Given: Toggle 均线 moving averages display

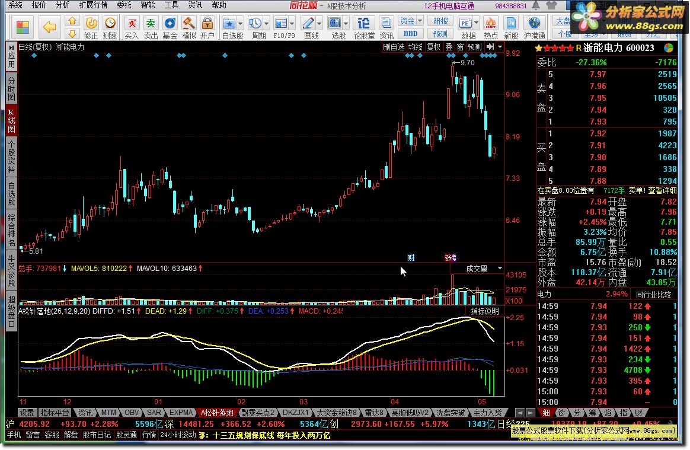Looking at the screenshot, I should pyautogui.click(x=415, y=47).
